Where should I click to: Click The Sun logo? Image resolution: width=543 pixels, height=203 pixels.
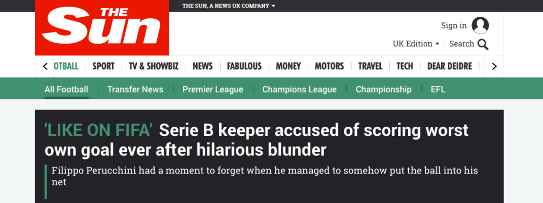(x=101, y=28)
